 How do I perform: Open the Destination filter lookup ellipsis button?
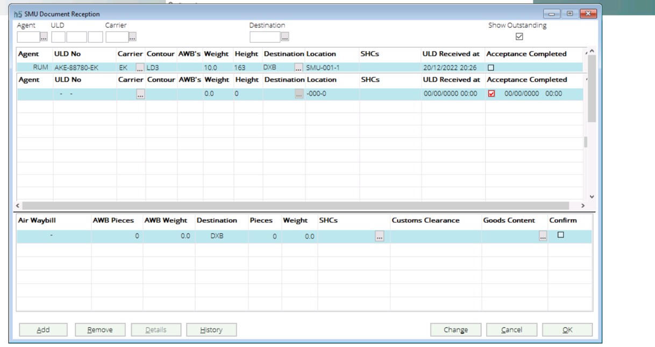285,37
